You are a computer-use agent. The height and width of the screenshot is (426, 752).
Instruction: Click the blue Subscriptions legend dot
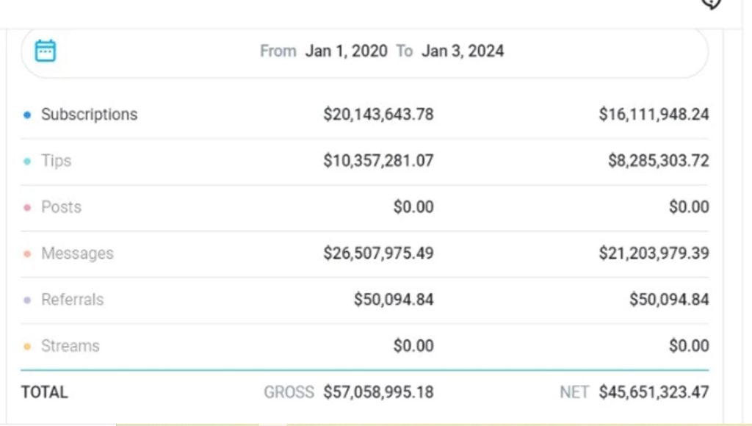(27, 115)
